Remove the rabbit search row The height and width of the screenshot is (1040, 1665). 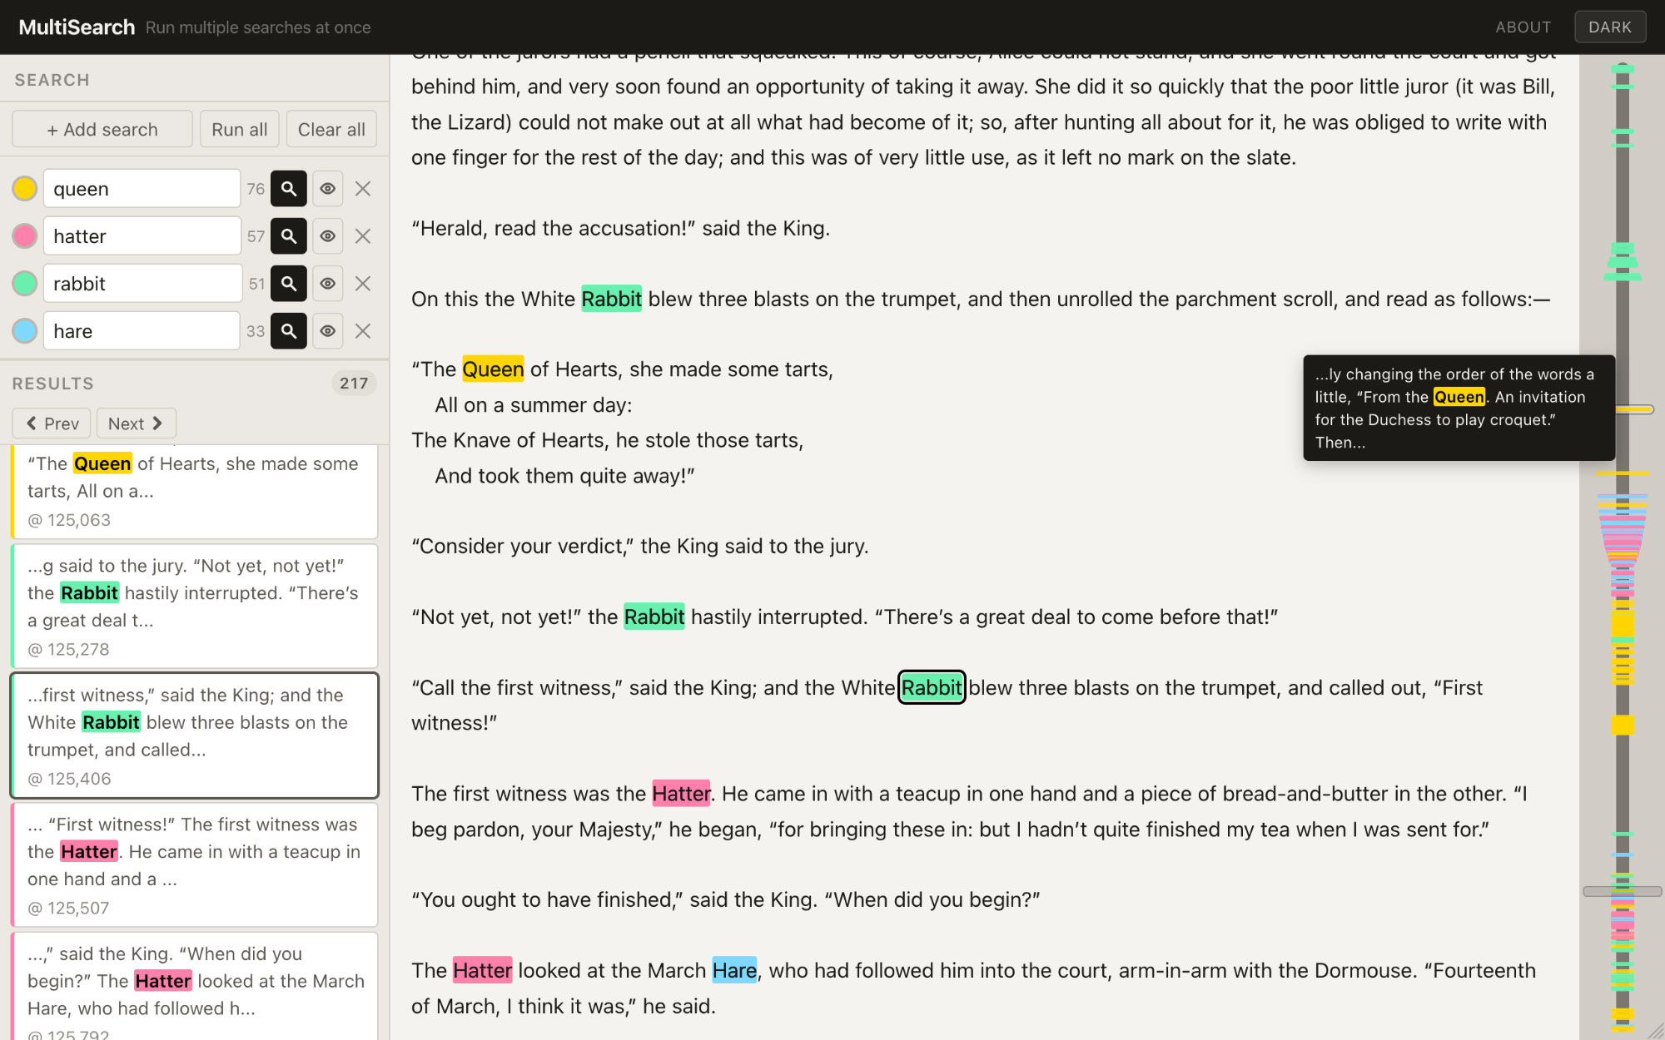pyautogui.click(x=363, y=284)
